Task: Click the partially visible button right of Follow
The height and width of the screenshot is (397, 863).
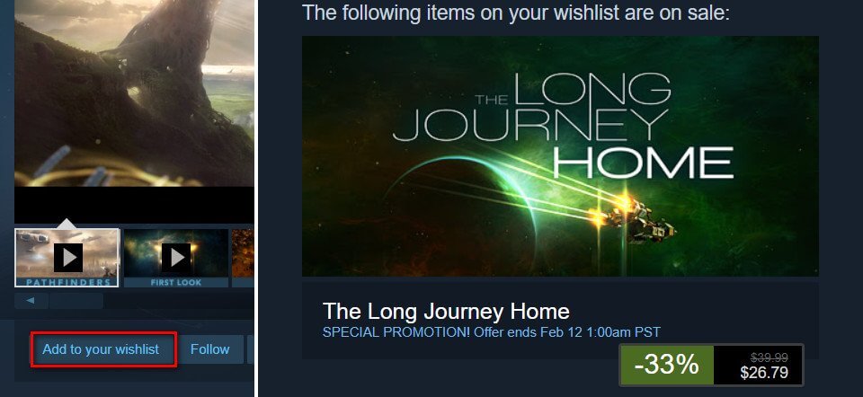Action: (251, 349)
